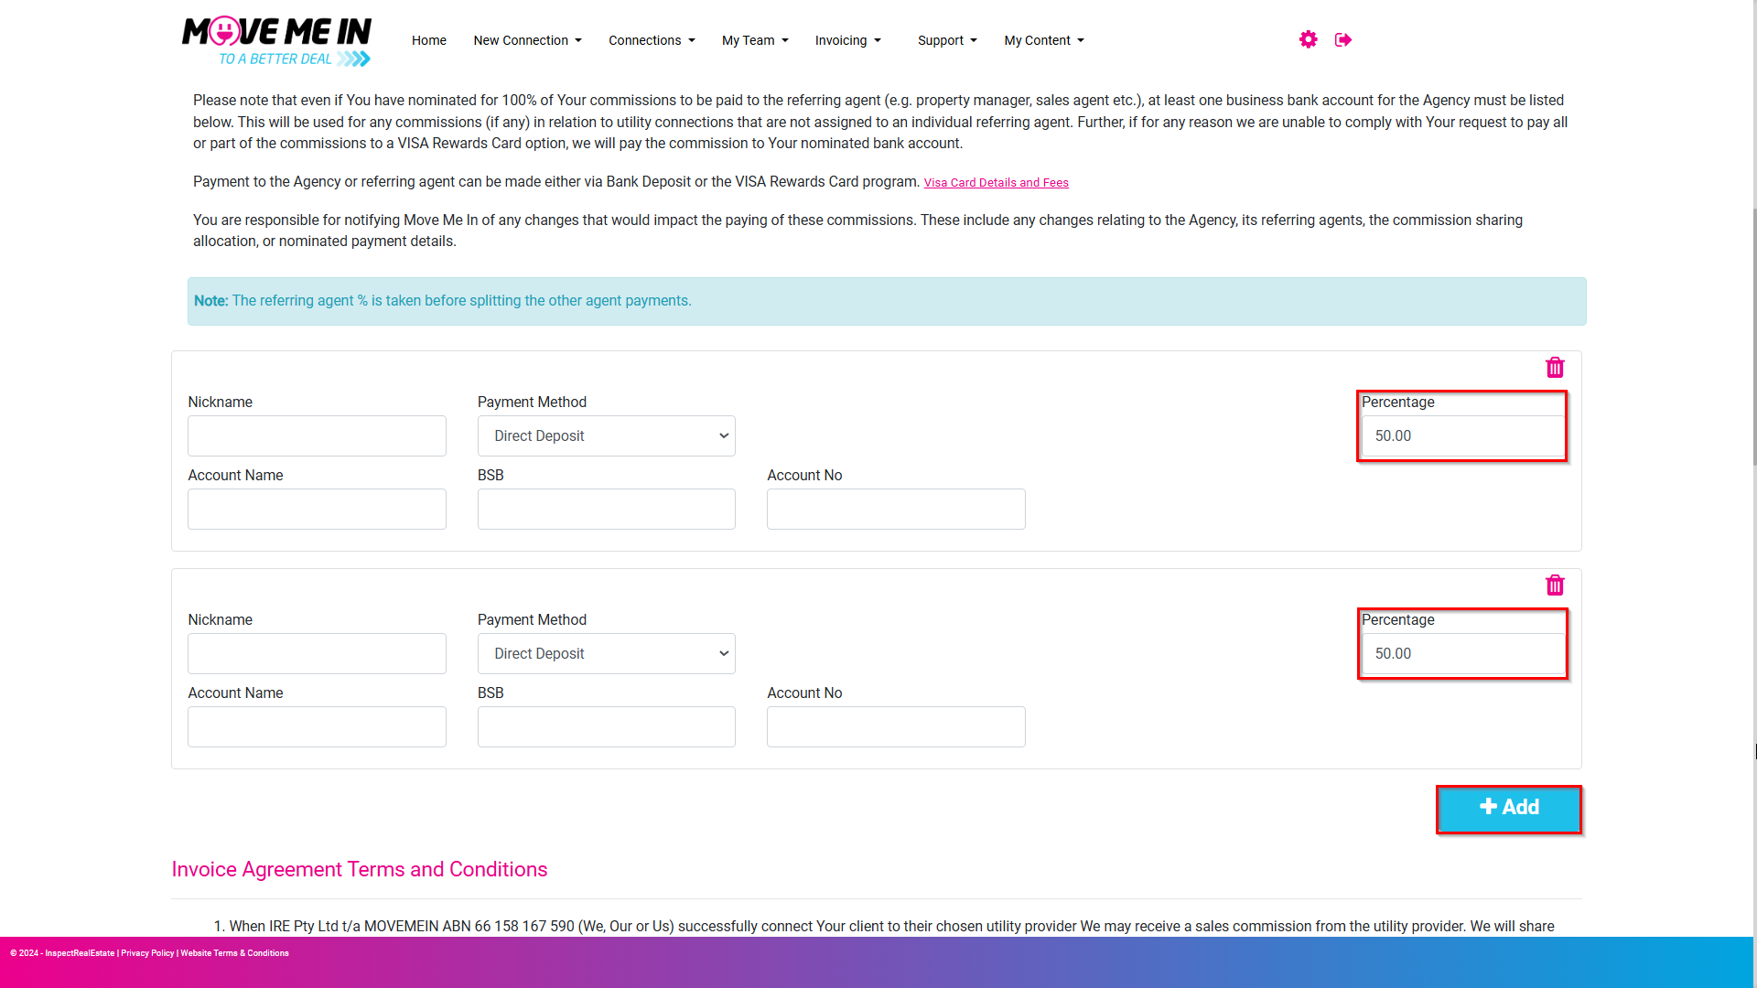
Task: Delete the first bank account entry
Action: point(1555,368)
